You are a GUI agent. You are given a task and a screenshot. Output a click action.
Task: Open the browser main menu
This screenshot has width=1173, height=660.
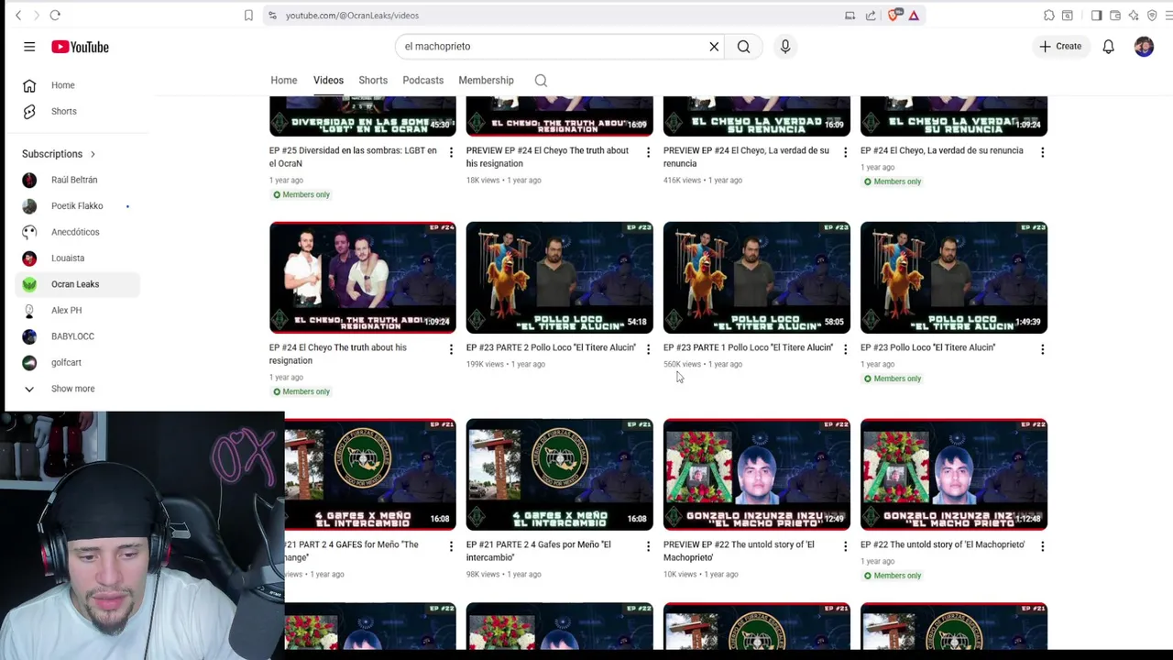1168,16
